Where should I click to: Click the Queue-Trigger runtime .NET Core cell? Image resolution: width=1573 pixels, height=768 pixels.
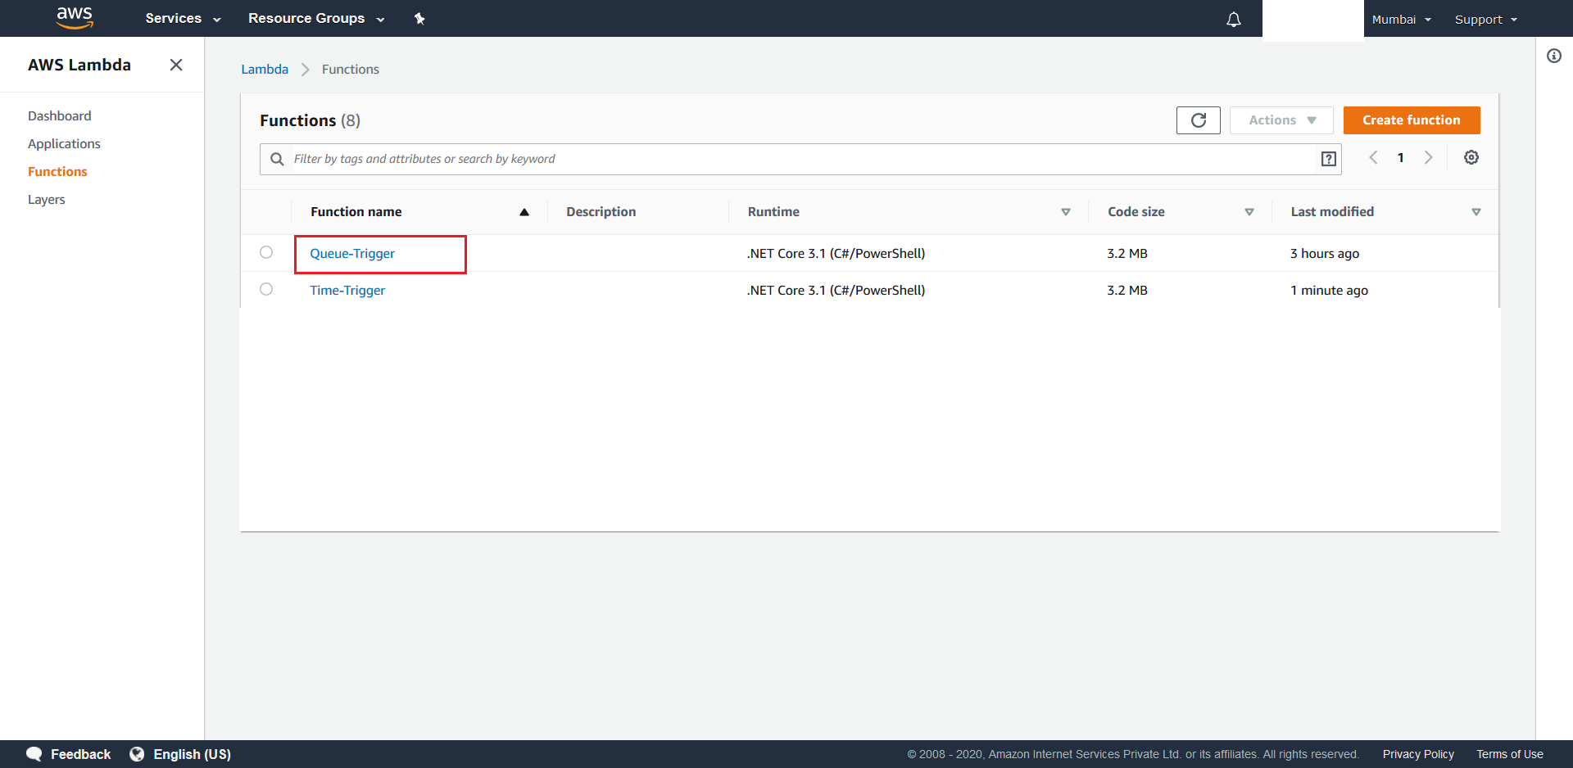[x=836, y=253]
